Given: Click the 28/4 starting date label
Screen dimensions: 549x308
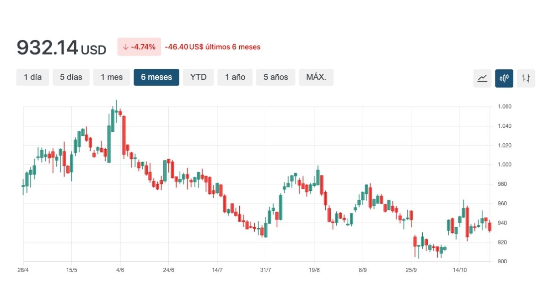Looking at the screenshot, I should 23,270.
